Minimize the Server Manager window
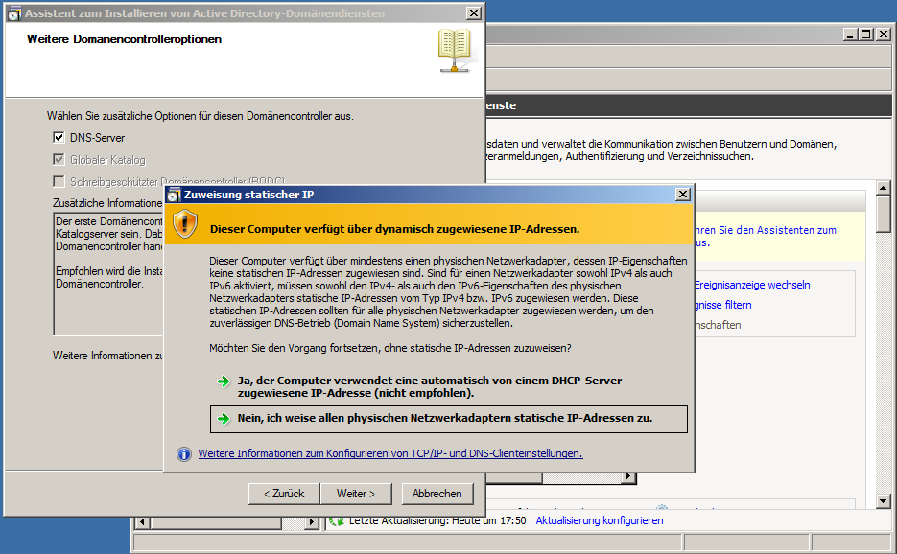This screenshot has width=897, height=554. (x=851, y=35)
